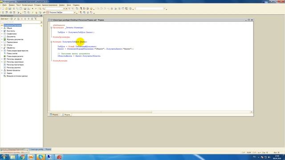This screenshot has width=285, height=160.
Task: Click the КонецФункции line in code
Action: click(60, 61)
